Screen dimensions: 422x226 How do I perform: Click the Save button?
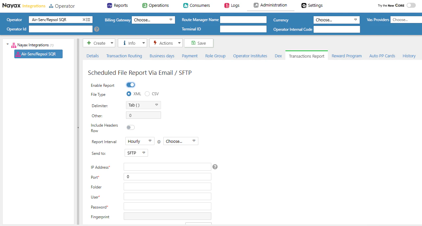pyautogui.click(x=199, y=43)
